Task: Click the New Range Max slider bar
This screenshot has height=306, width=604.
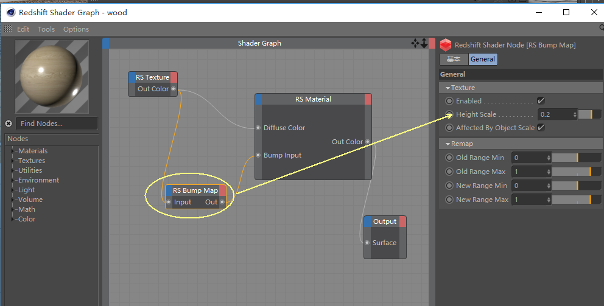Action: tap(576, 200)
